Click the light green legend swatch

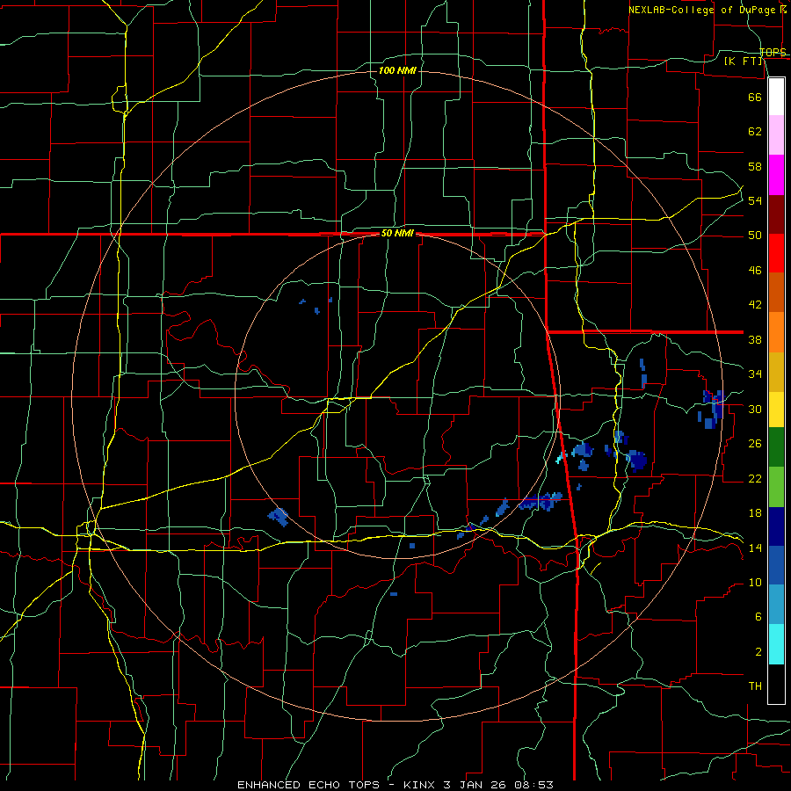click(776, 487)
